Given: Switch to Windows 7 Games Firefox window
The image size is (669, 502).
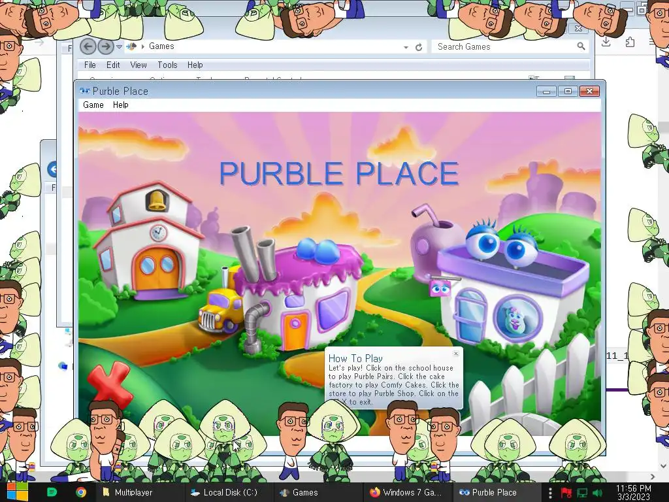Looking at the screenshot, I should (407, 492).
